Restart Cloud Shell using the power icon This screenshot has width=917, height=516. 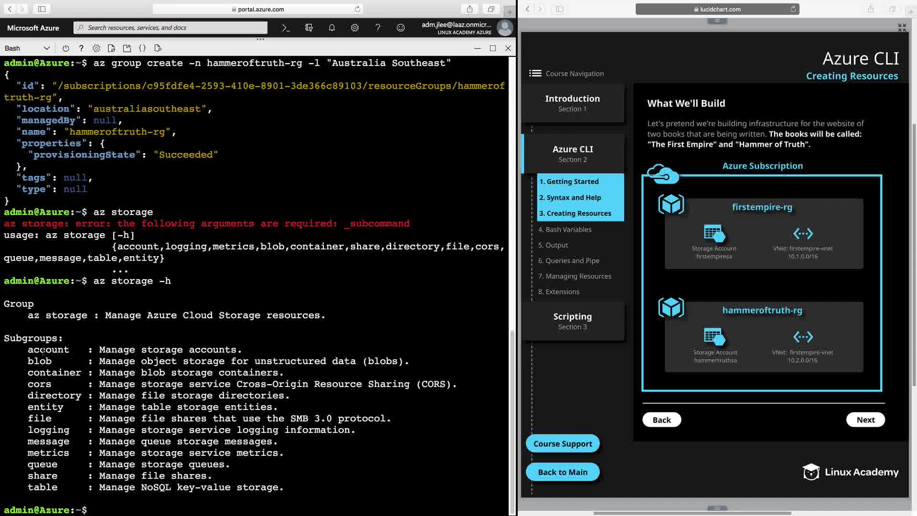pyautogui.click(x=66, y=48)
